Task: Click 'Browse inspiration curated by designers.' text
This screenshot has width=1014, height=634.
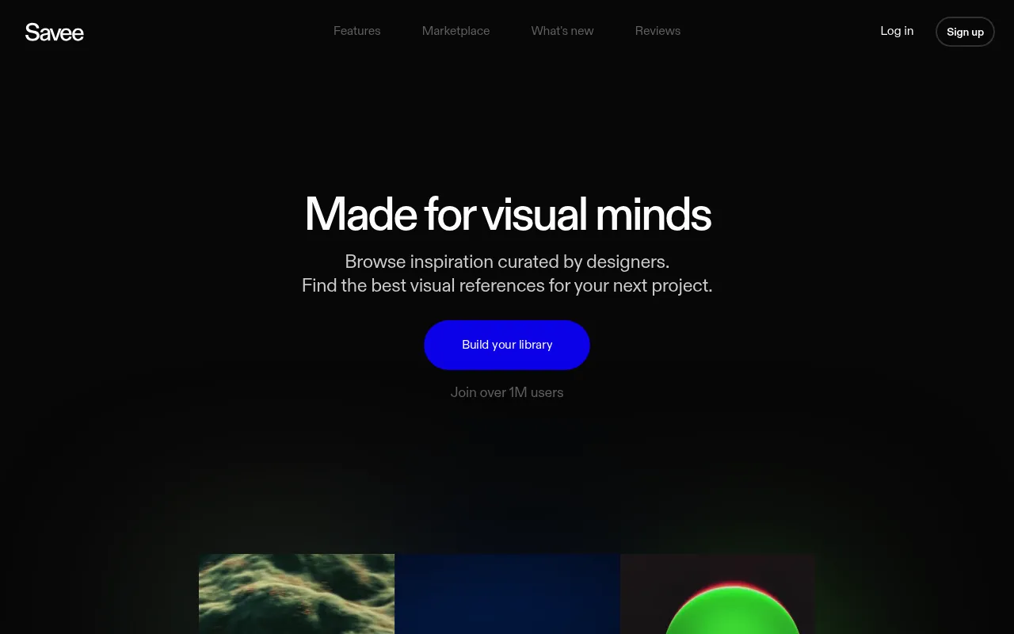Action: click(x=507, y=262)
